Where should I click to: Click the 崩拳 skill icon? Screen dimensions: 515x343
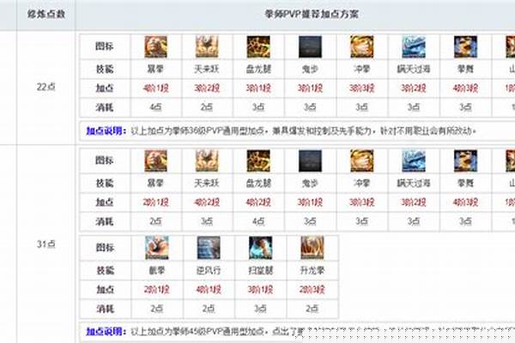pyautogui.click(x=157, y=248)
